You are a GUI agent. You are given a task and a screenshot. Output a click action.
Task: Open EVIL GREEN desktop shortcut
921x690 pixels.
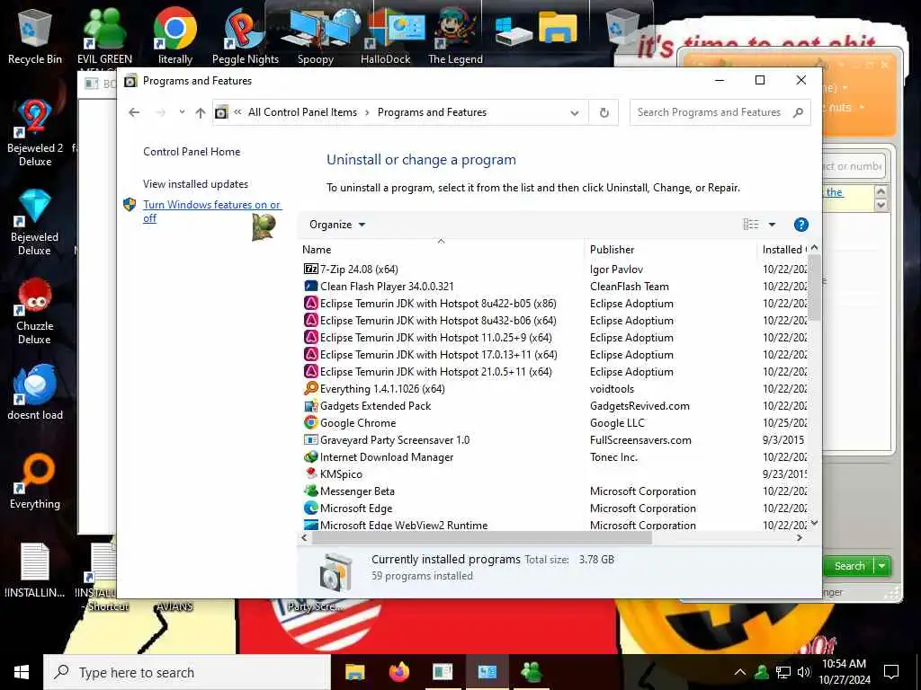[x=104, y=35]
